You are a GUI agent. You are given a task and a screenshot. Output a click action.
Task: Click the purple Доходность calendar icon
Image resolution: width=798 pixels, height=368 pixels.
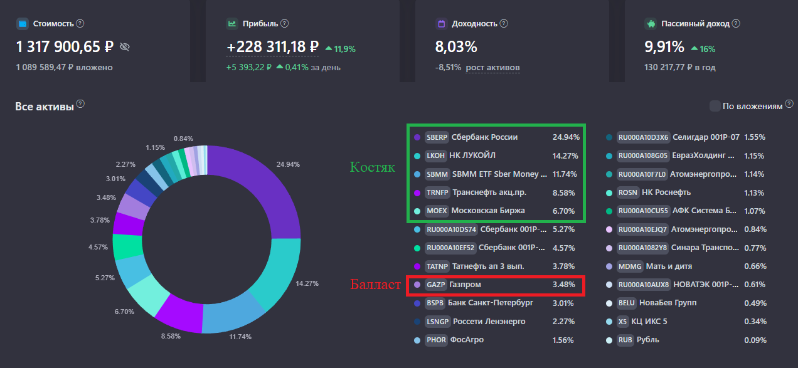point(441,24)
